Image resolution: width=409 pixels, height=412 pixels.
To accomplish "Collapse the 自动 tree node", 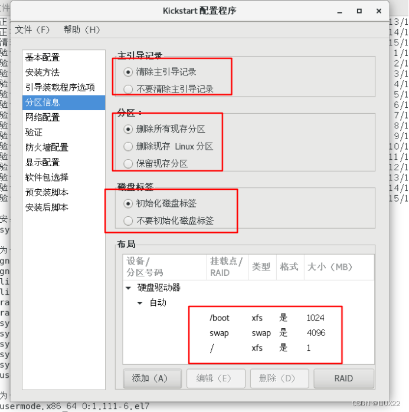I will pos(140,303).
